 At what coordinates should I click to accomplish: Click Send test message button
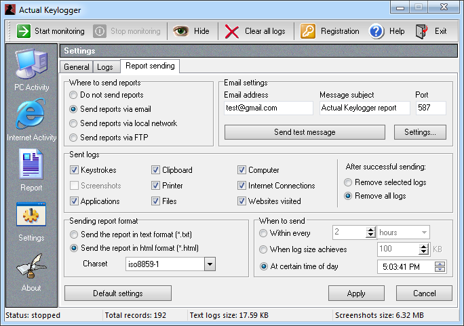pyautogui.click(x=305, y=132)
